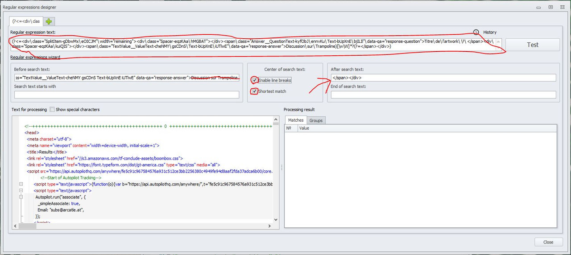Switch to the Matches tab
Viewport: 571px width, 255px height.
[296, 120]
